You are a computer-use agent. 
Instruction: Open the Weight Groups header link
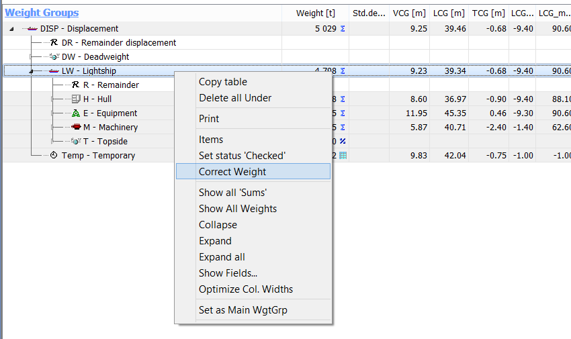coord(42,13)
